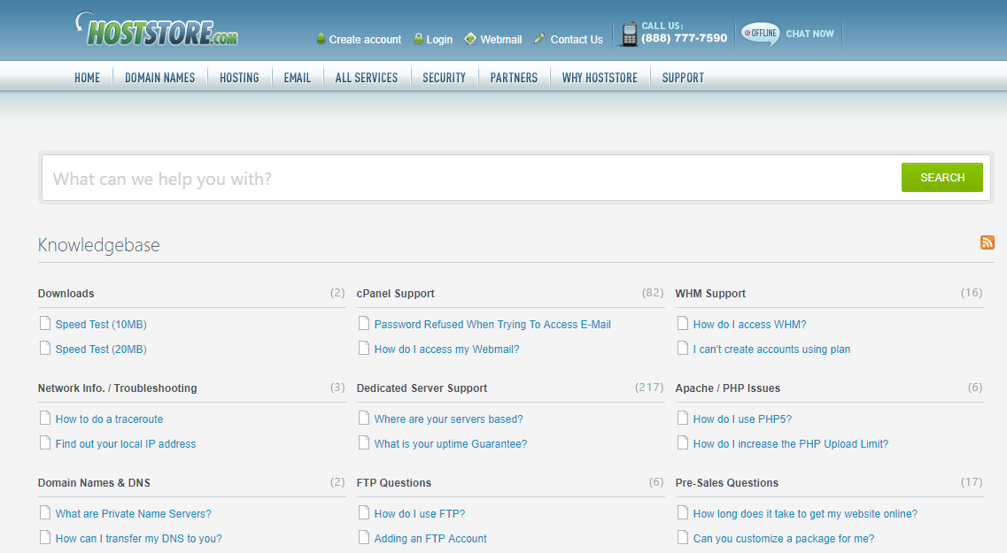This screenshot has width=1007, height=553.
Task: Click document icon beside How do I use PHP5
Action: coord(683,419)
